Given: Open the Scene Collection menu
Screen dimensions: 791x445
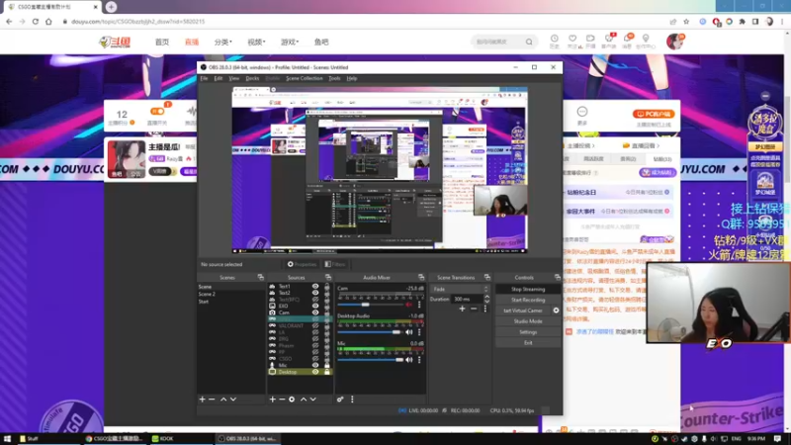Looking at the screenshot, I should tap(305, 78).
